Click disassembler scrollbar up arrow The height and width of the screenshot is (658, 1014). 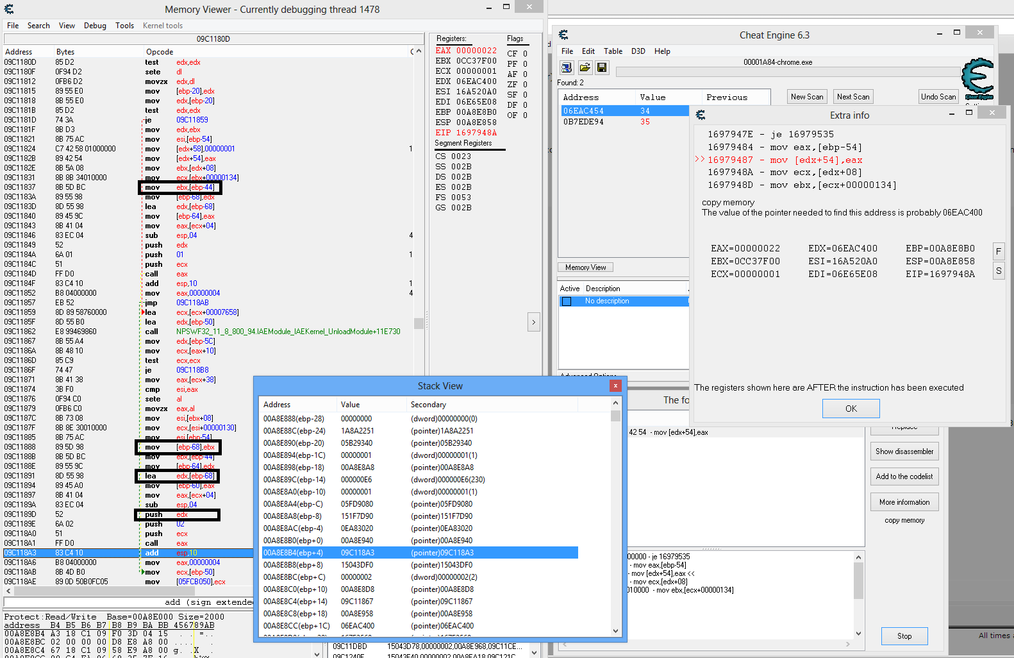pyautogui.click(x=419, y=51)
